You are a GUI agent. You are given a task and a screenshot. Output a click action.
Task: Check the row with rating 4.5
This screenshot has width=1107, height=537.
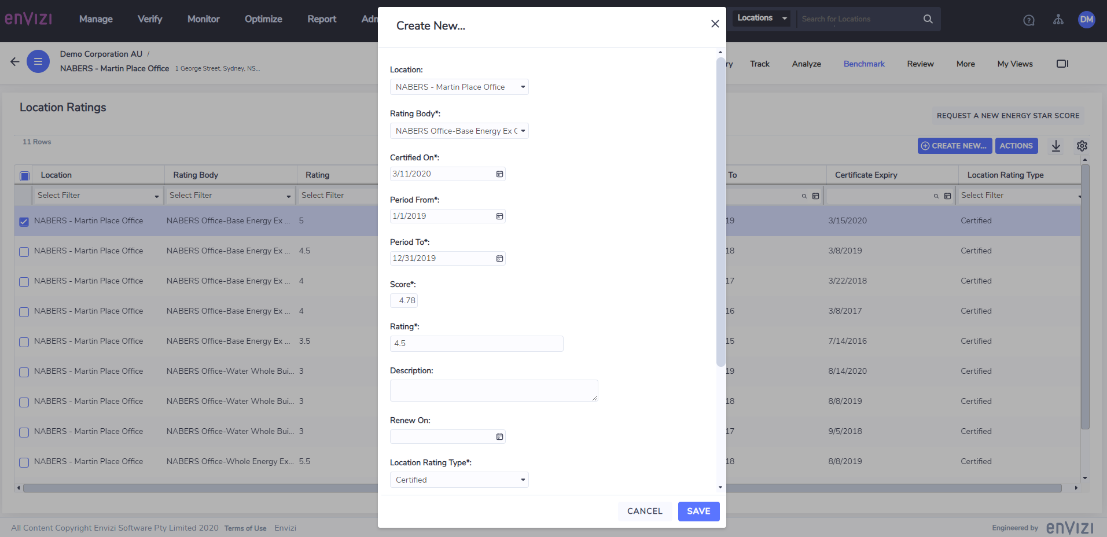click(24, 252)
